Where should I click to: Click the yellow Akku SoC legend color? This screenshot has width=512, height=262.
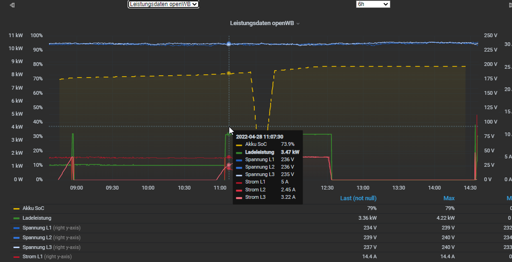[x=17, y=209]
